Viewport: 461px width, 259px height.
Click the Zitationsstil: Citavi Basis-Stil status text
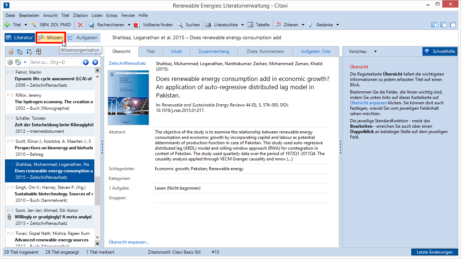[174, 252]
